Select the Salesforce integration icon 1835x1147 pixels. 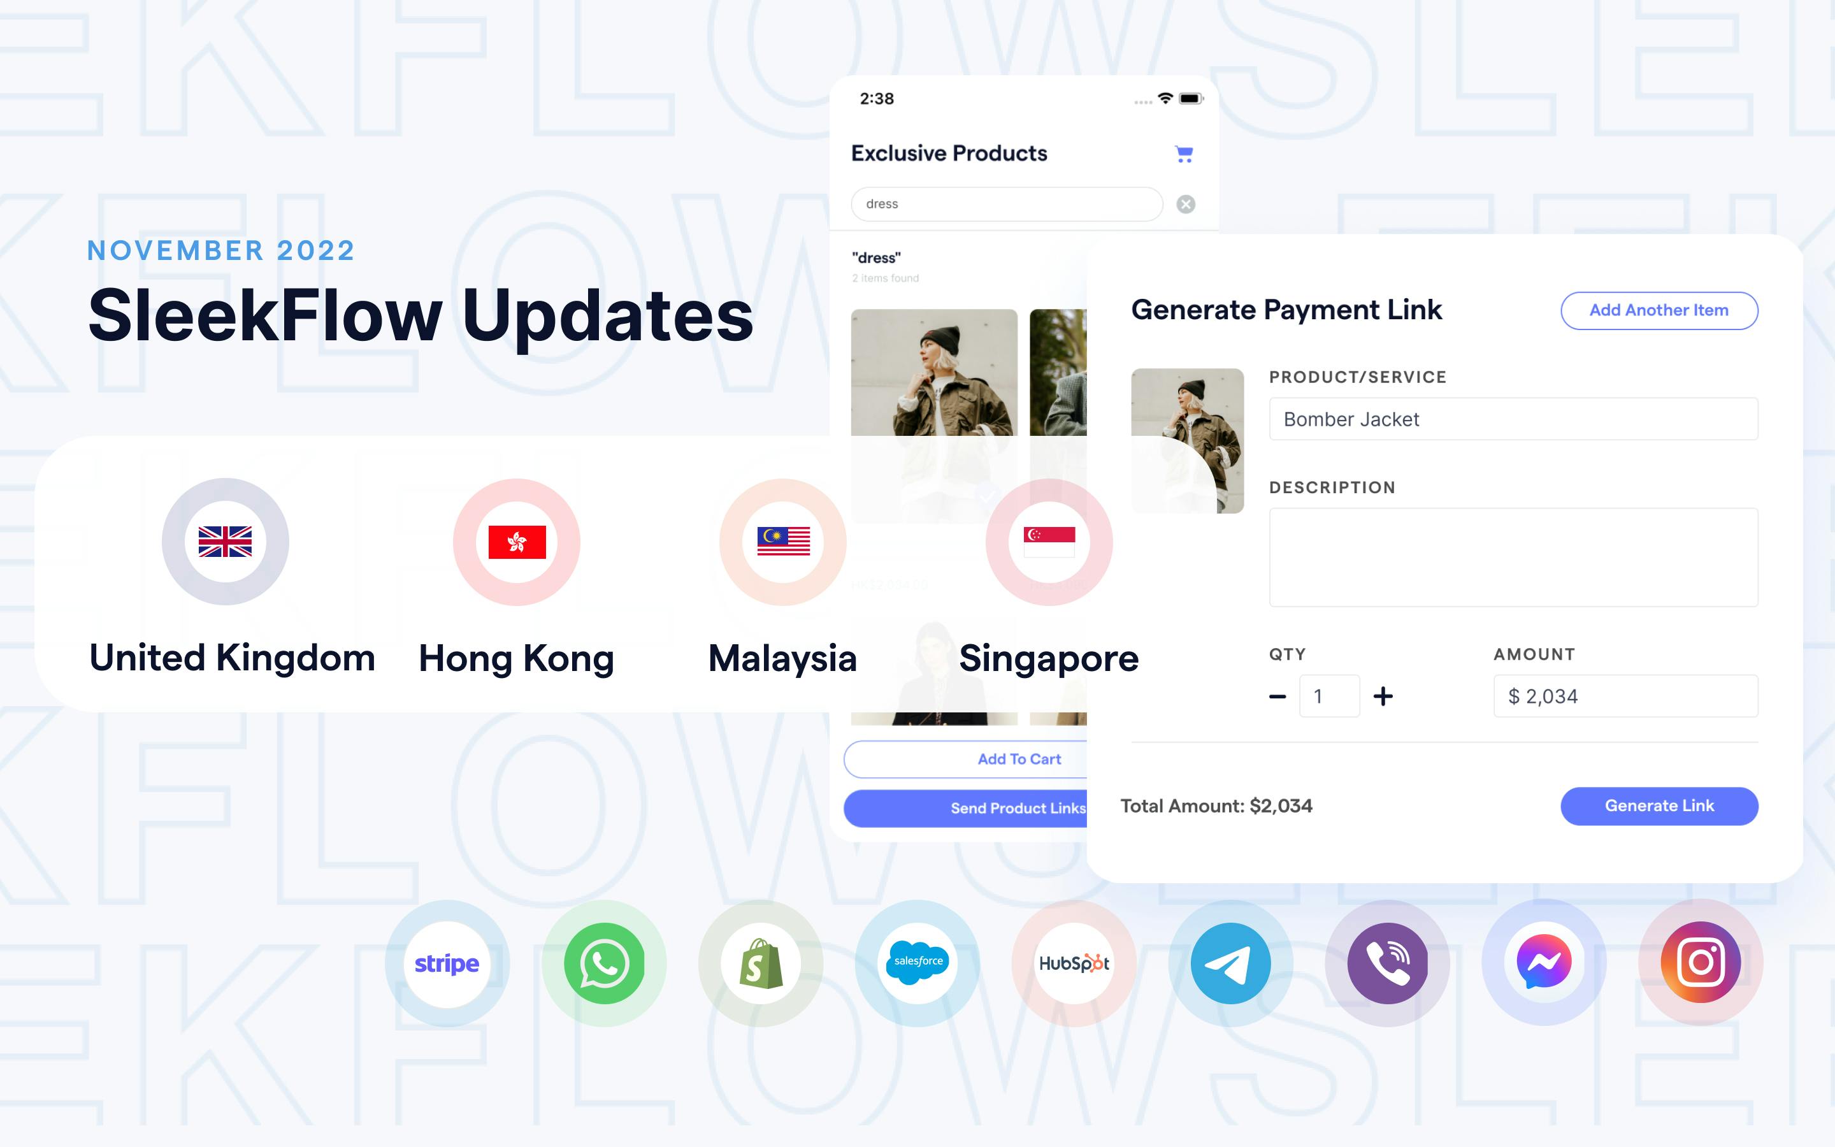pos(918,962)
